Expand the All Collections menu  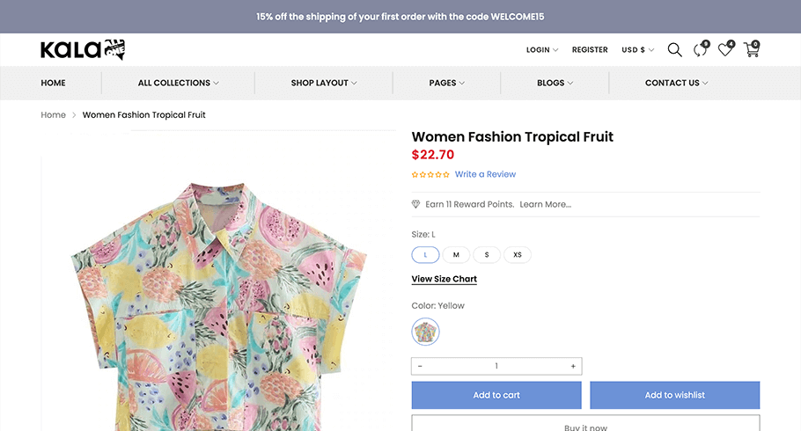click(x=179, y=83)
